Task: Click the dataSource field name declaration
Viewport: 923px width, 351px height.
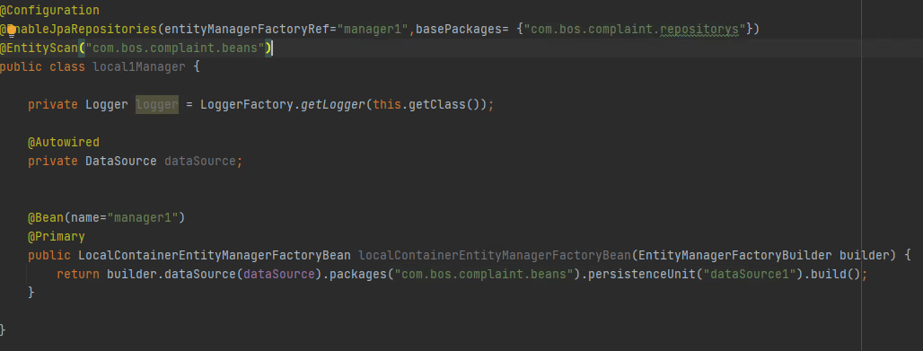Action: (x=199, y=161)
